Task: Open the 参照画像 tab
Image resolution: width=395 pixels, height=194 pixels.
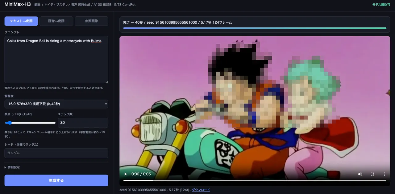Action: [x=91, y=21]
